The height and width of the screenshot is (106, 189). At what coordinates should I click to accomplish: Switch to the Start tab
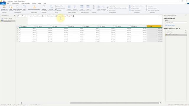point(8,3)
